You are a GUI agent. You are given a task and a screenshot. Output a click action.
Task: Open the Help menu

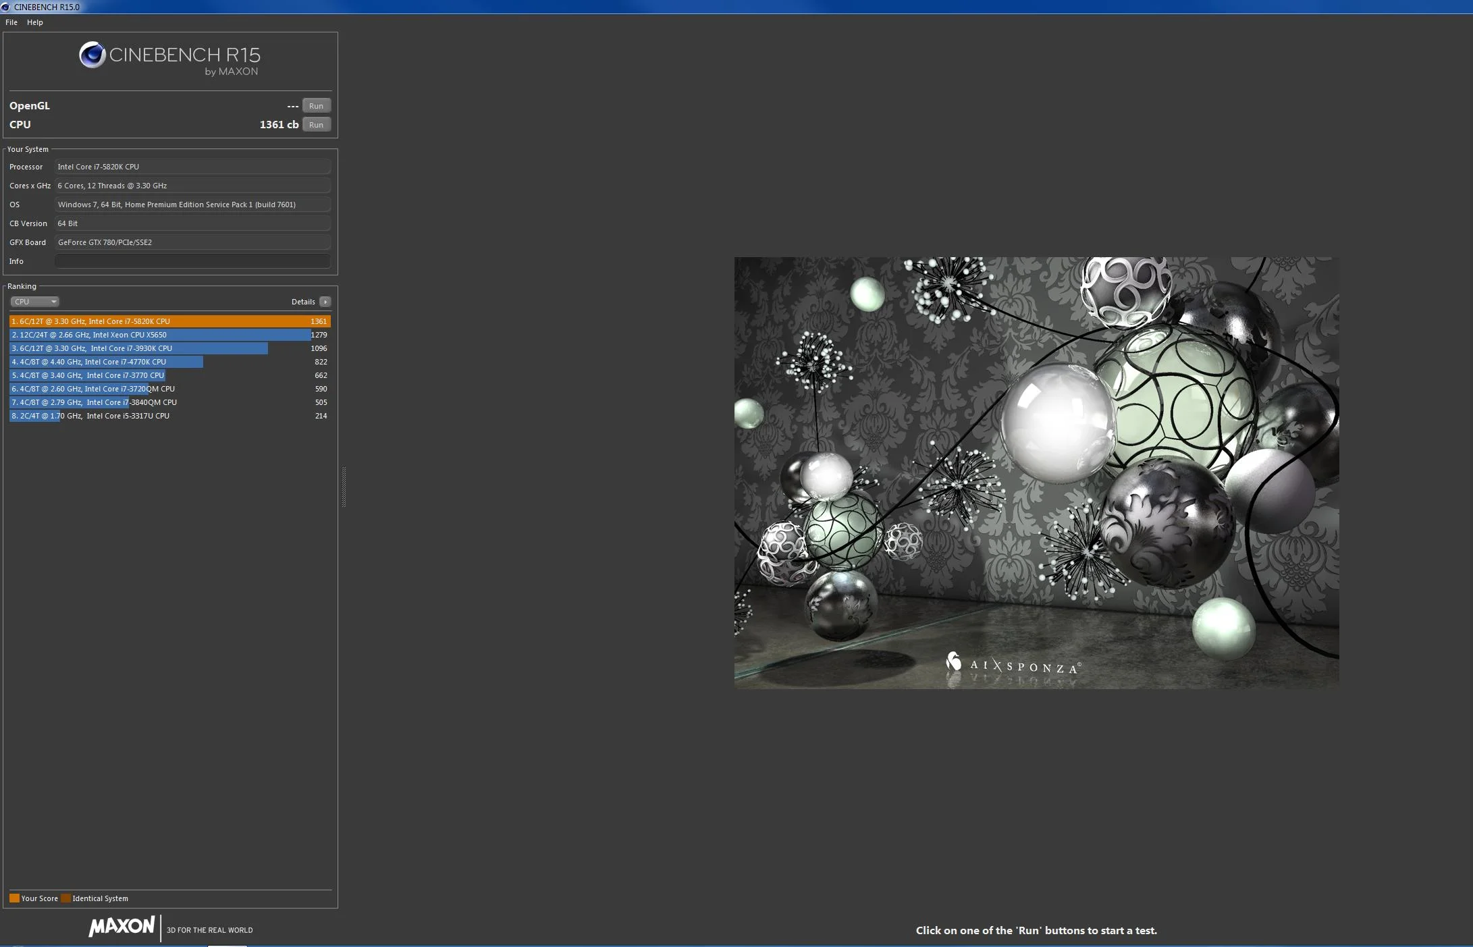click(x=35, y=22)
